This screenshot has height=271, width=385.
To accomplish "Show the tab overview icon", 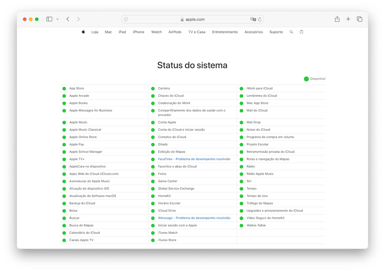I will (x=359, y=19).
